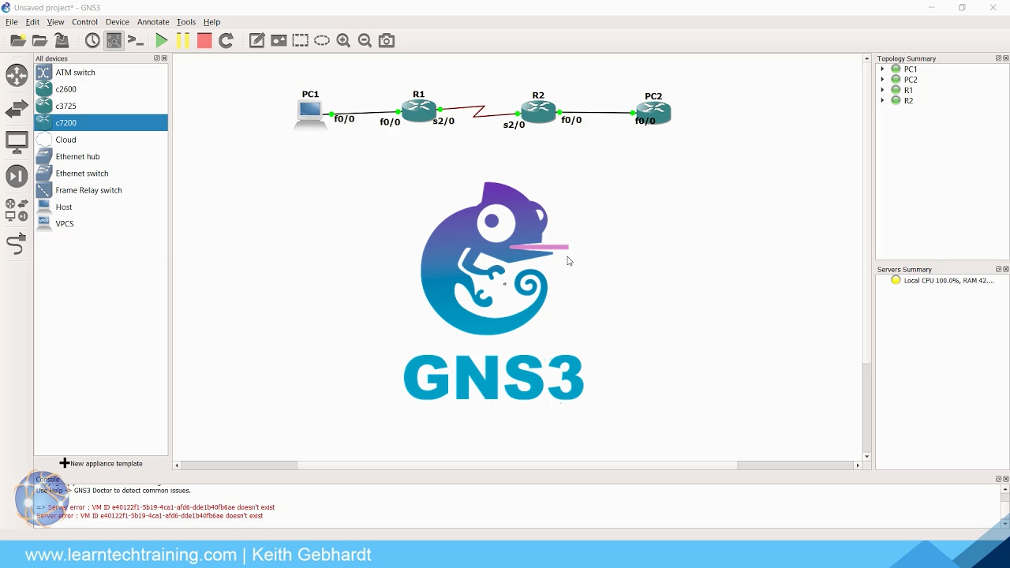Click the PC2 node on canvas
Viewport: 1010px width, 568px height.
(653, 114)
